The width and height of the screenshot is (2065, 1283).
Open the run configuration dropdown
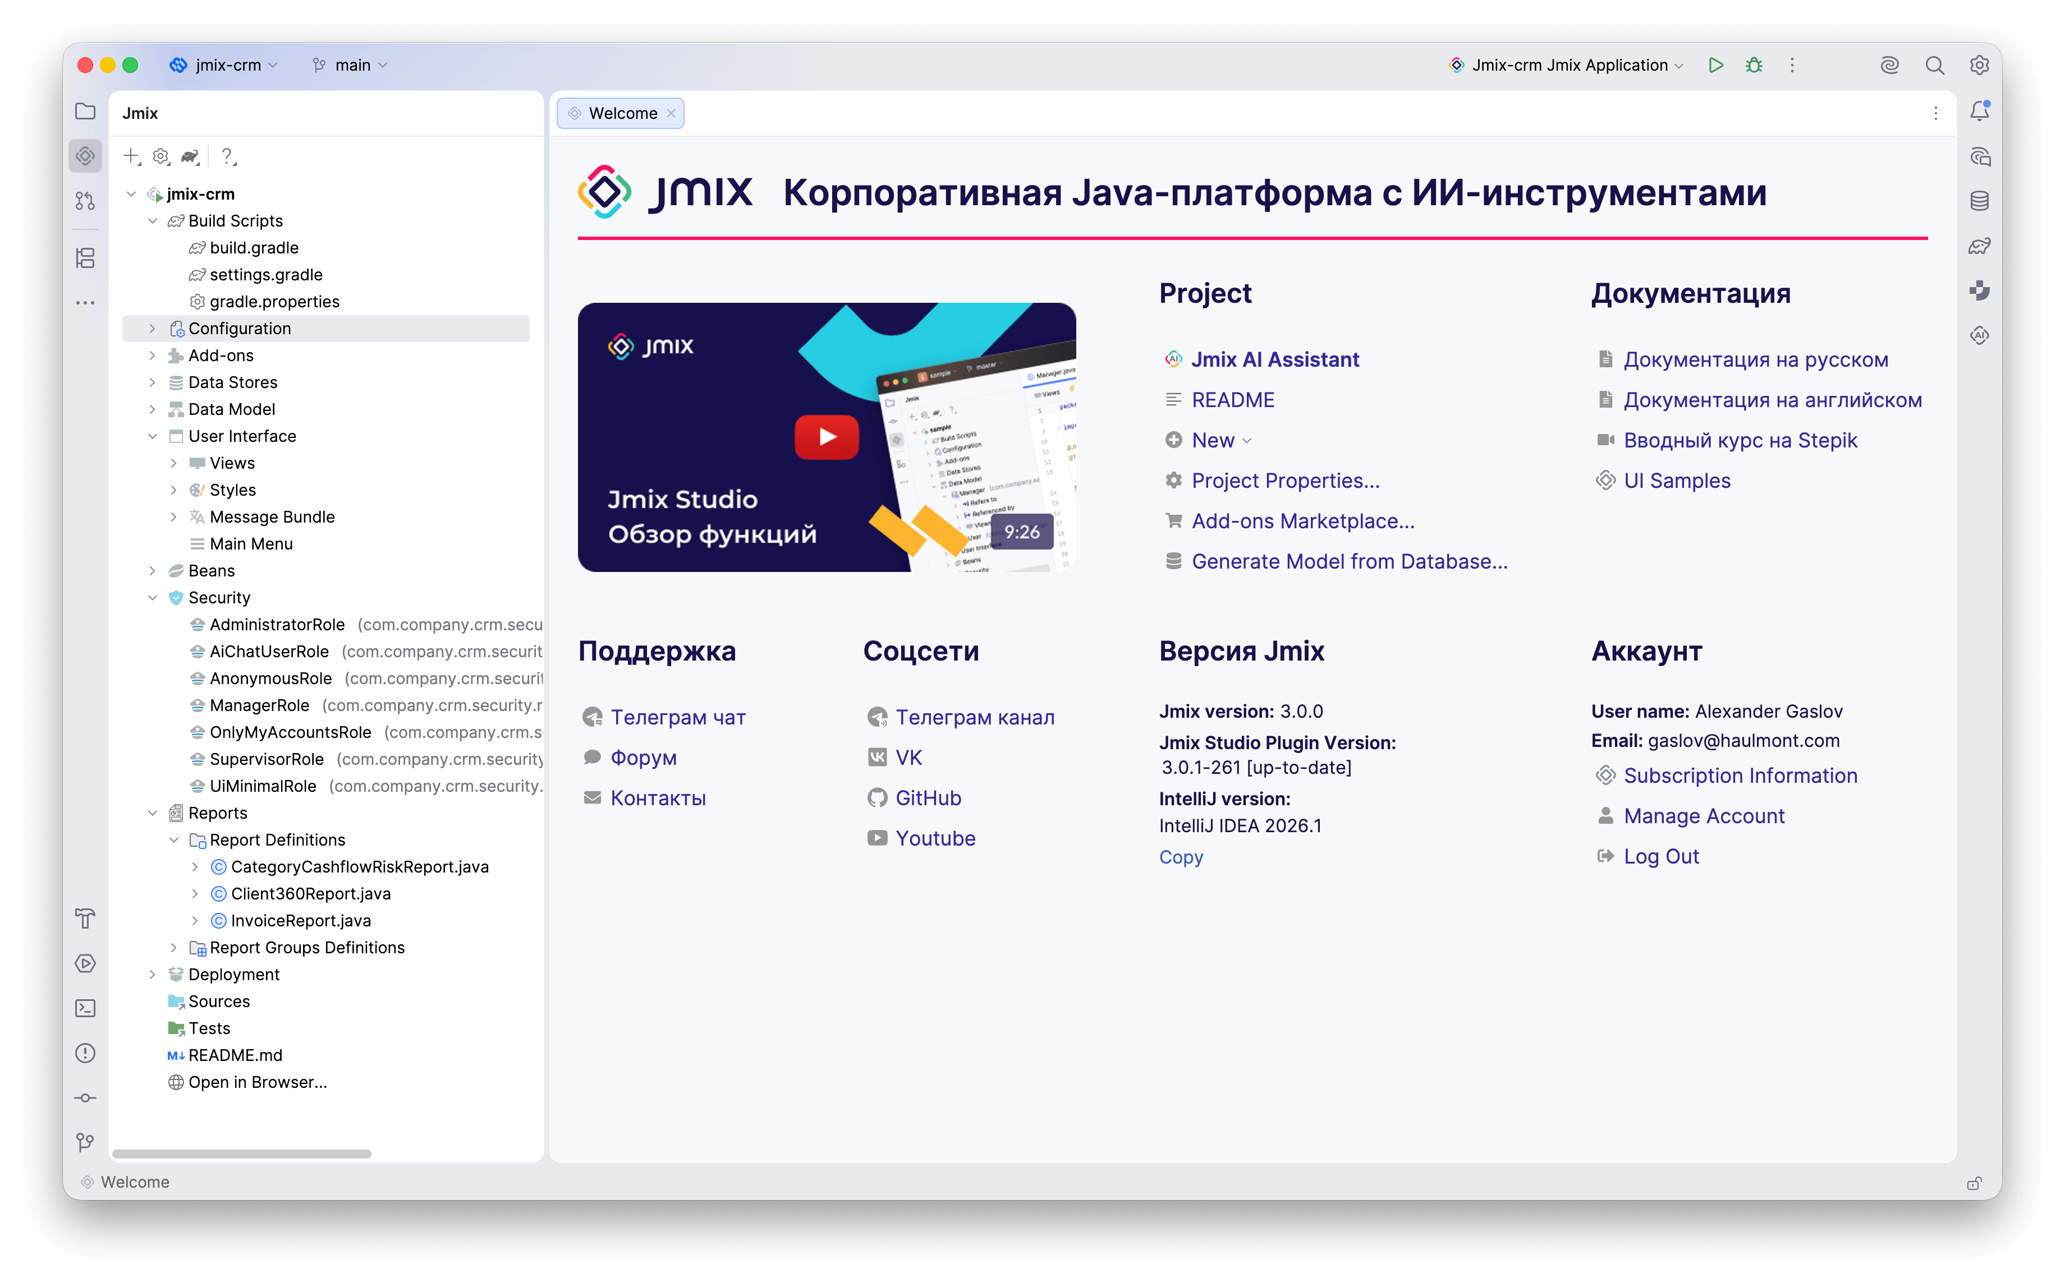coord(1567,66)
